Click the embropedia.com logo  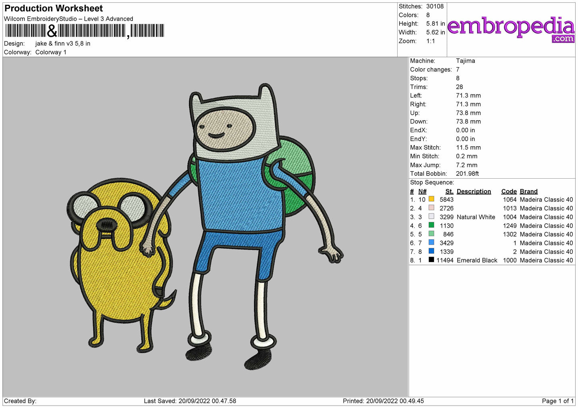pyautogui.click(x=511, y=29)
